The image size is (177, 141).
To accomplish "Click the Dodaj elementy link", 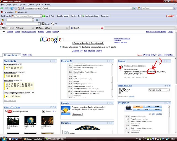I will pos(165,55).
